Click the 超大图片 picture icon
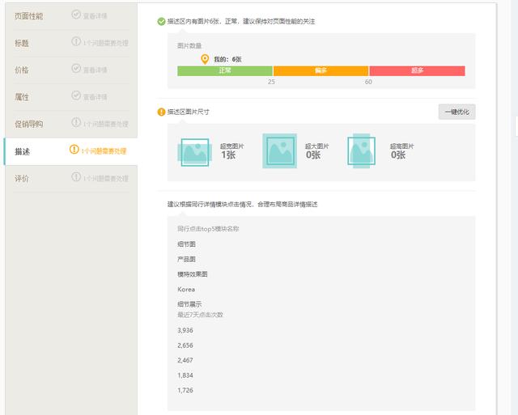518x415 pixels. click(x=279, y=151)
